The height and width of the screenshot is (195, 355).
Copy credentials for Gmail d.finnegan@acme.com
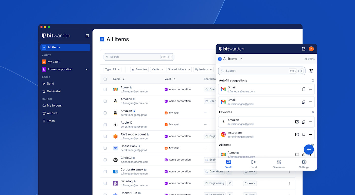coord(304,89)
